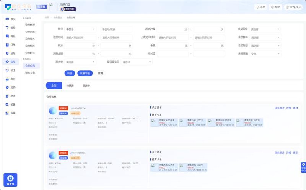This screenshot has width=306, height=190.
Task: Click the 批量导出 batch export button
Action: (x=85, y=73)
